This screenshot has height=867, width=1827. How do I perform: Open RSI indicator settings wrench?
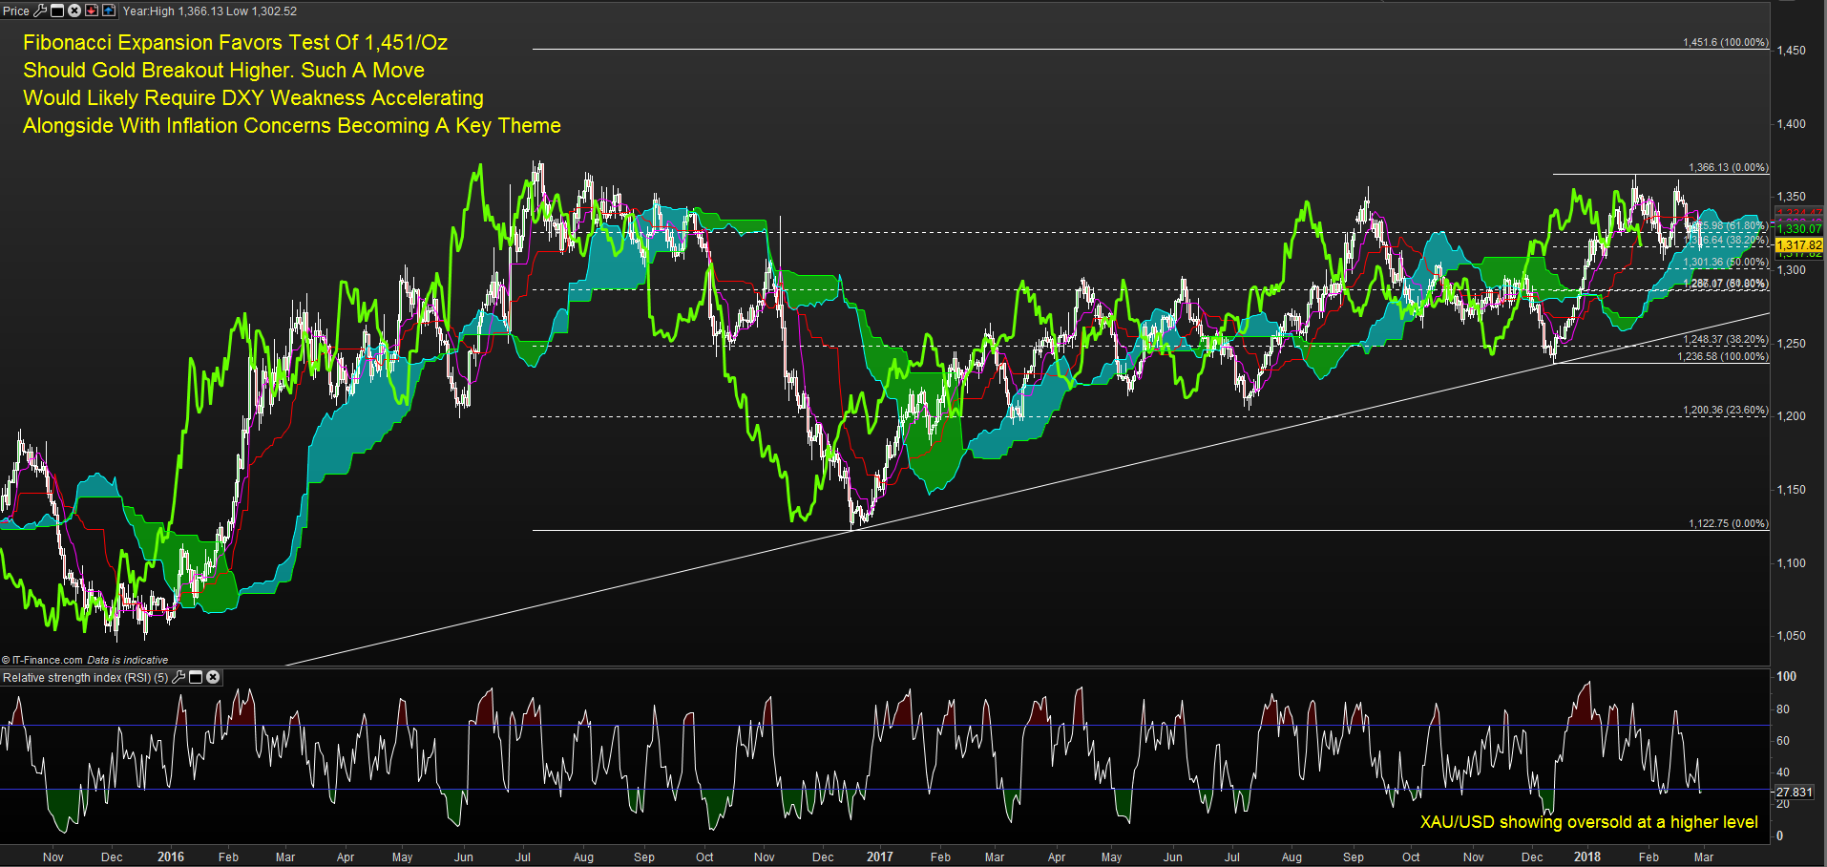(178, 677)
